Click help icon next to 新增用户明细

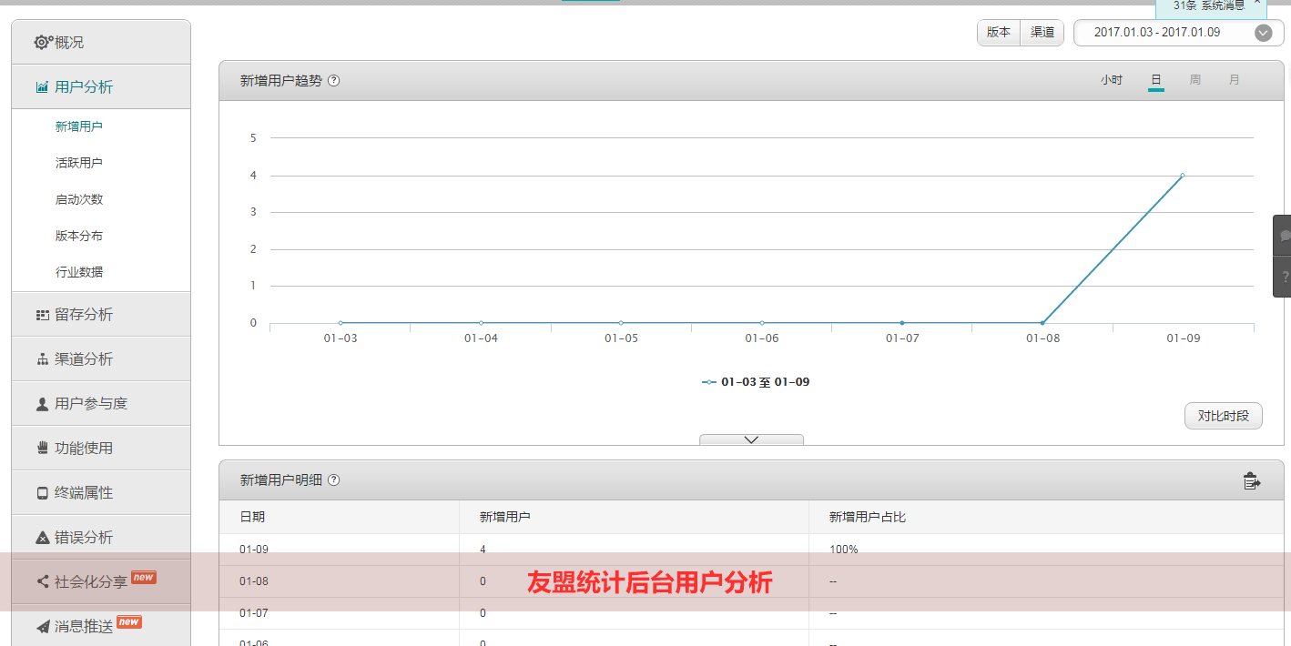334,480
